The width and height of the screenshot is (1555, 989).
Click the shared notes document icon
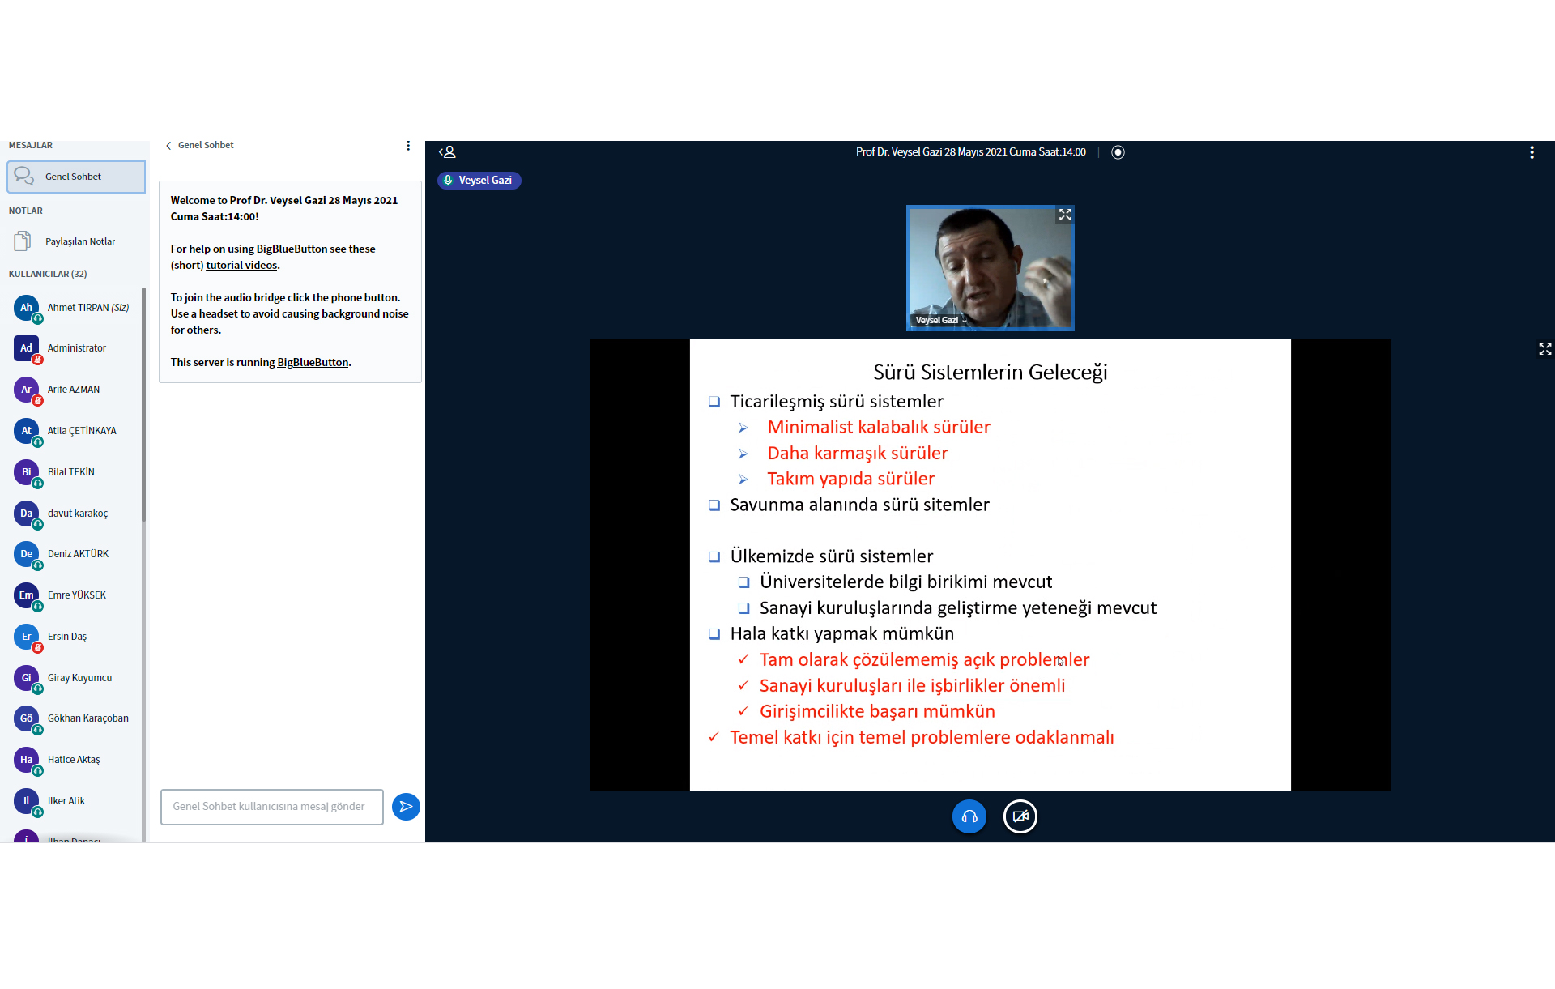[23, 241]
